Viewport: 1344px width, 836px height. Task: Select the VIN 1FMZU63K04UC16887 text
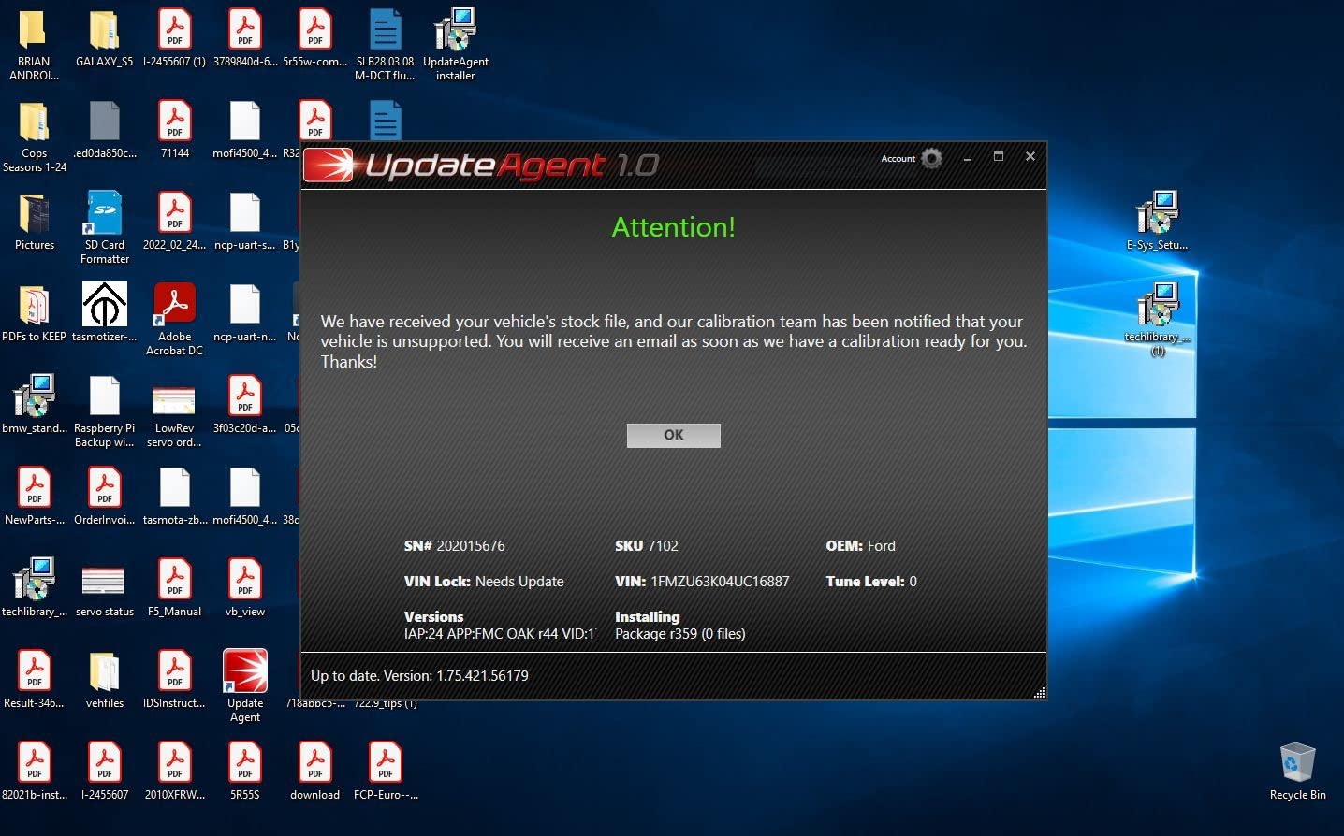(702, 582)
